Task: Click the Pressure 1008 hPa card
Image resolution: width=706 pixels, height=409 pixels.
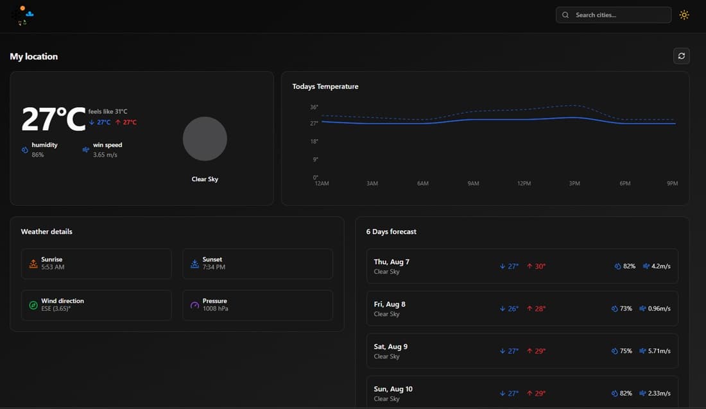Action: 257,305
